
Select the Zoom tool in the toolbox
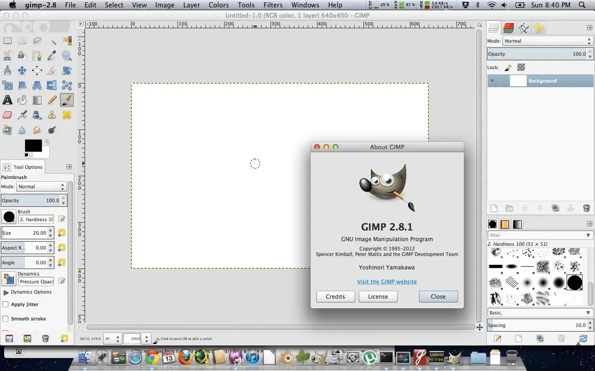click(x=66, y=56)
